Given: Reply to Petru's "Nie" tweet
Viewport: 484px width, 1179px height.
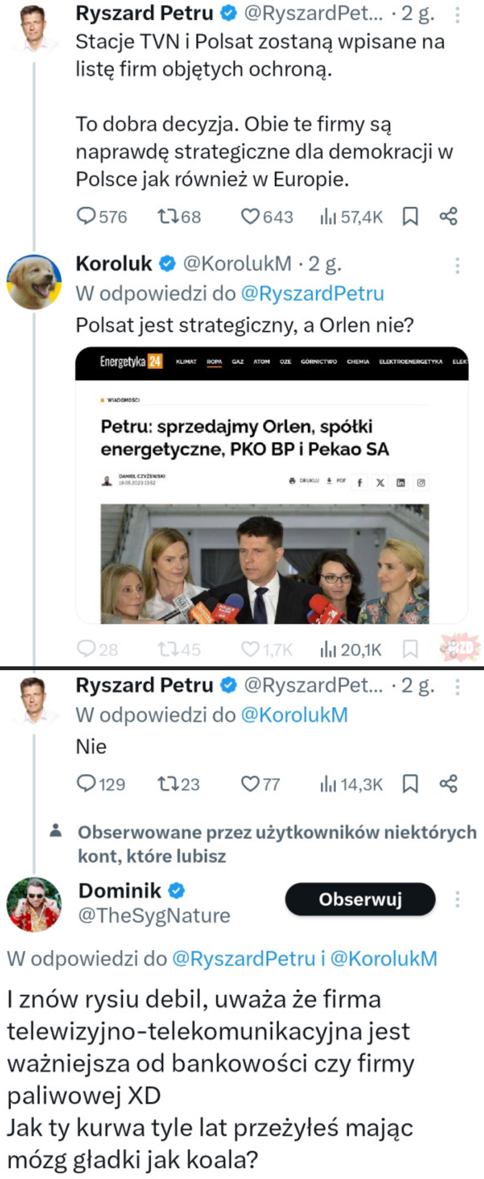Looking at the screenshot, I should [86, 784].
